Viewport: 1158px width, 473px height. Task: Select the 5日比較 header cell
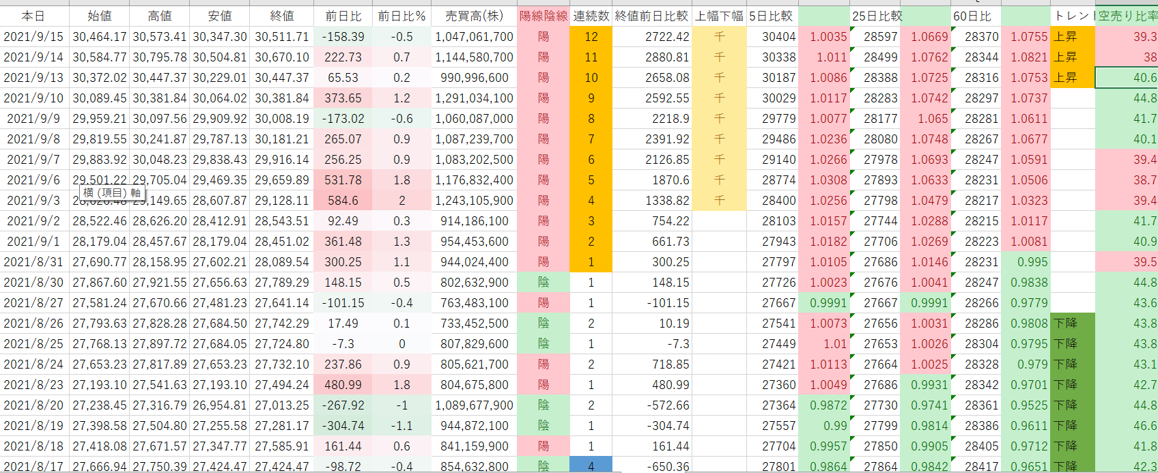tap(772, 16)
